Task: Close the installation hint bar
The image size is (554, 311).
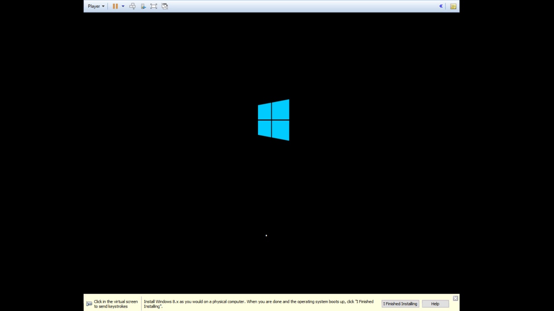Action: point(455,298)
